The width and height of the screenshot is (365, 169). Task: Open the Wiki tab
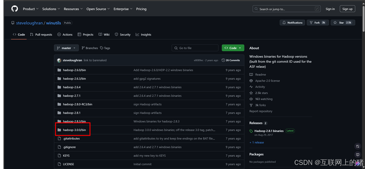104,34
